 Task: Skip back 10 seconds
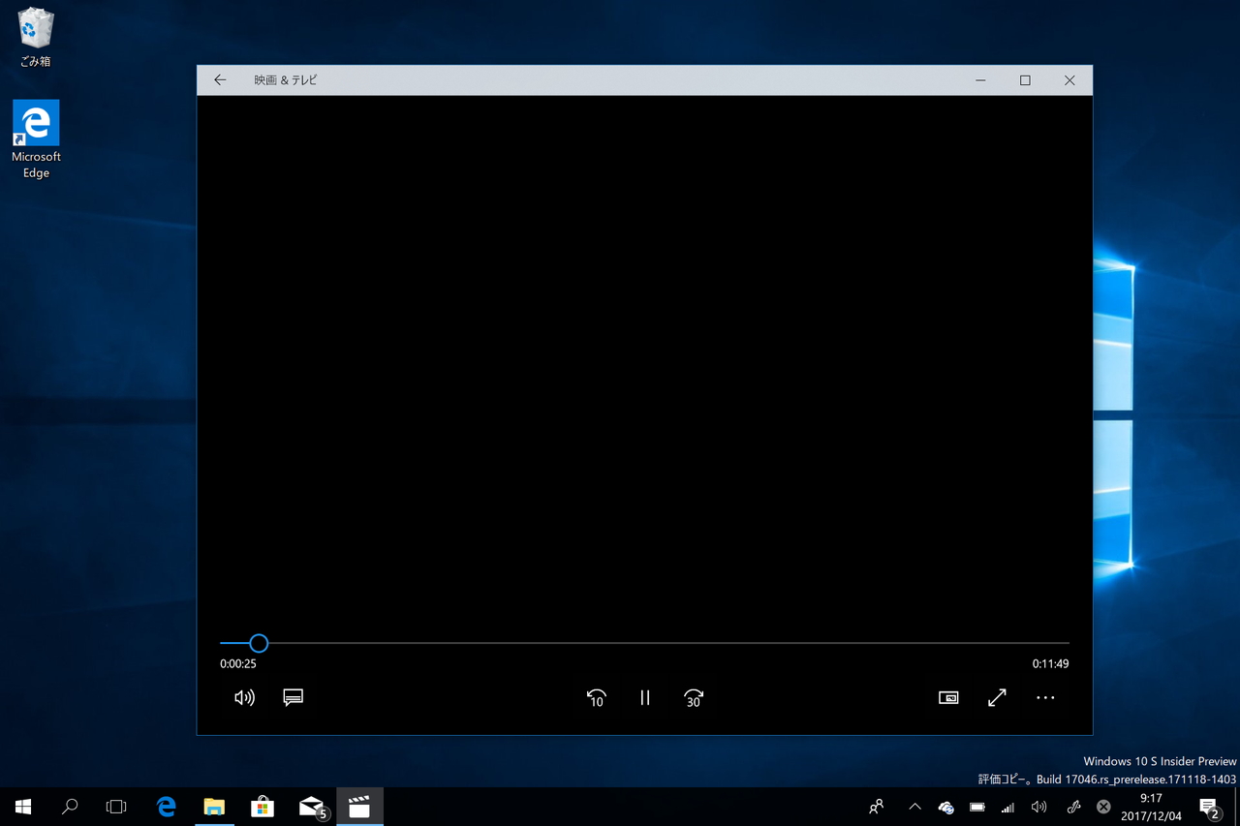click(x=596, y=697)
